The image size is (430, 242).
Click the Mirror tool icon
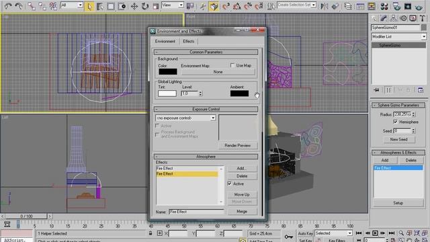click(324, 6)
